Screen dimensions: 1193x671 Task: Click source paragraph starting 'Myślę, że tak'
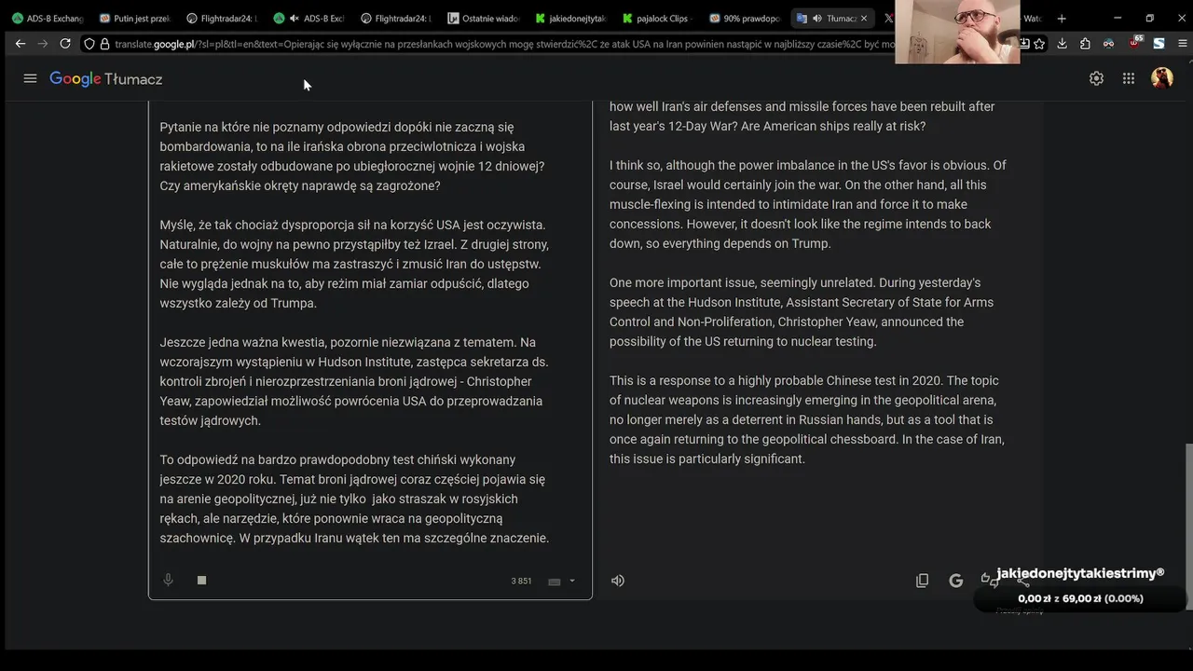pyautogui.click(x=354, y=264)
